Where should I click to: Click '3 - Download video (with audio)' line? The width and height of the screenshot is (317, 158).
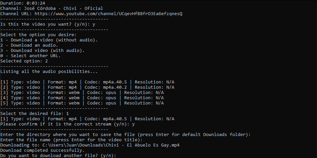[x=43, y=50]
